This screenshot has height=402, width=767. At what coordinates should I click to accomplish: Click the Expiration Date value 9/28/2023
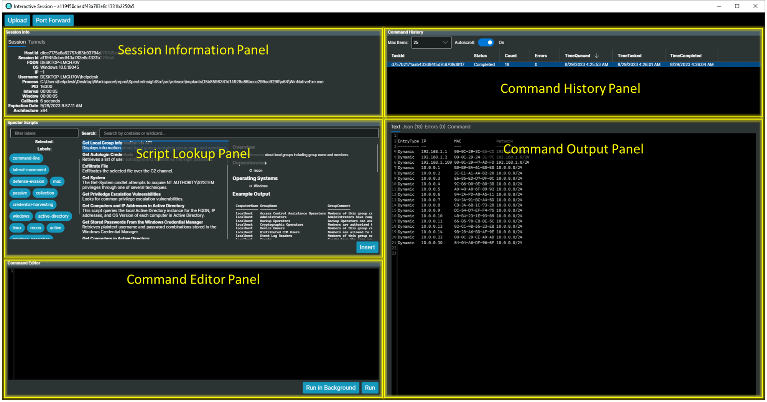click(x=61, y=106)
